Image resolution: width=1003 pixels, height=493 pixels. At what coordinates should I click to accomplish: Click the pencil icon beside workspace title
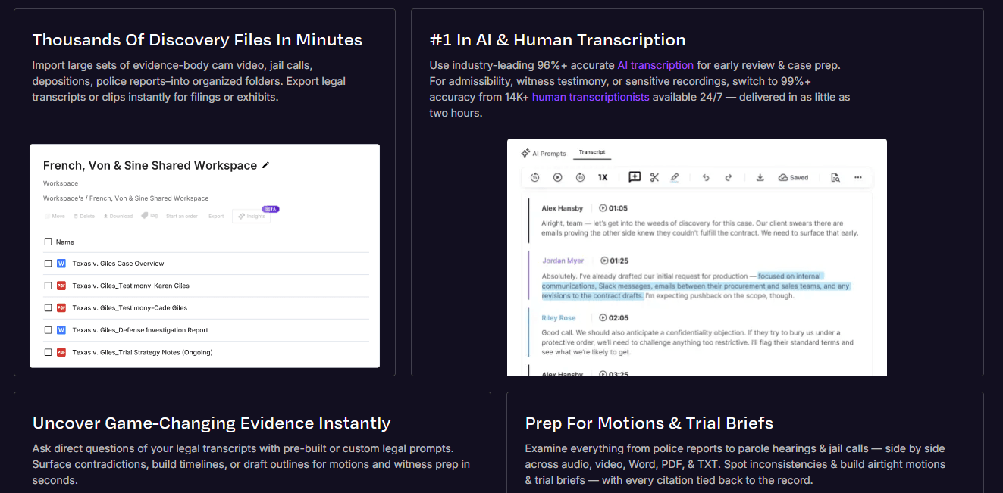pos(265,165)
